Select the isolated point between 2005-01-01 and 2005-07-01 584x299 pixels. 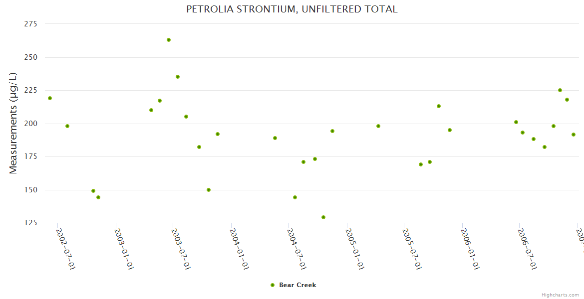click(378, 126)
